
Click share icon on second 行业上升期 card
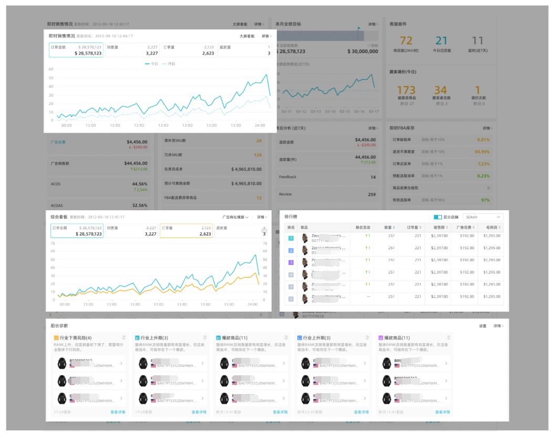coord(367,337)
